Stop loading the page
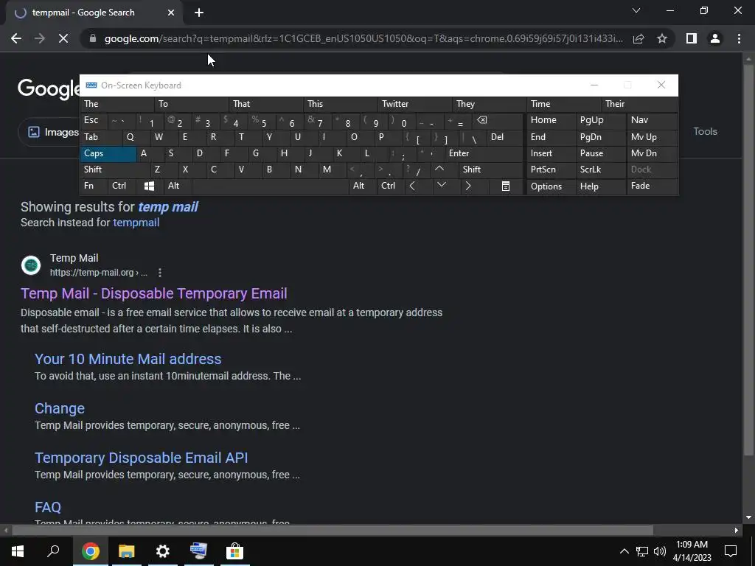This screenshot has width=755, height=566. [63, 38]
